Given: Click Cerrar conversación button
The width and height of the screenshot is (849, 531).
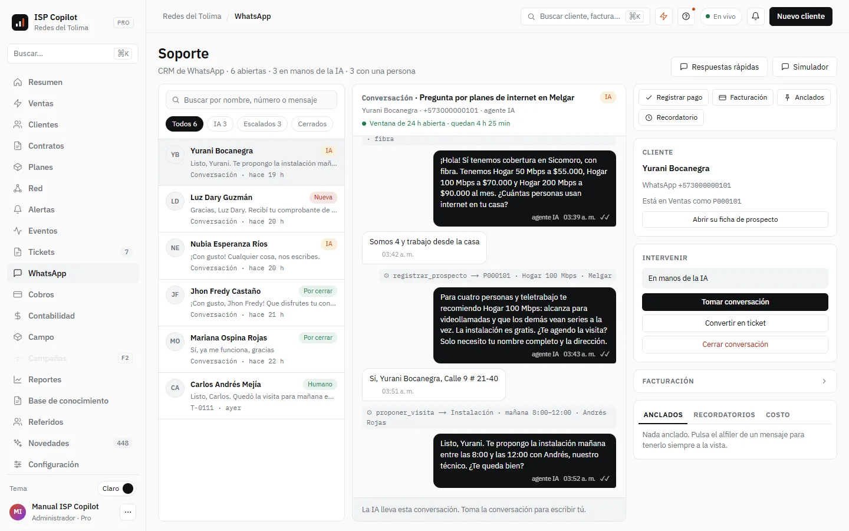Looking at the screenshot, I should pyautogui.click(x=735, y=345).
